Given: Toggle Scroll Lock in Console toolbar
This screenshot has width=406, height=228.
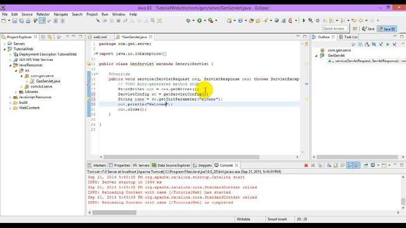Looking at the screenshot, I should (336, 165).
